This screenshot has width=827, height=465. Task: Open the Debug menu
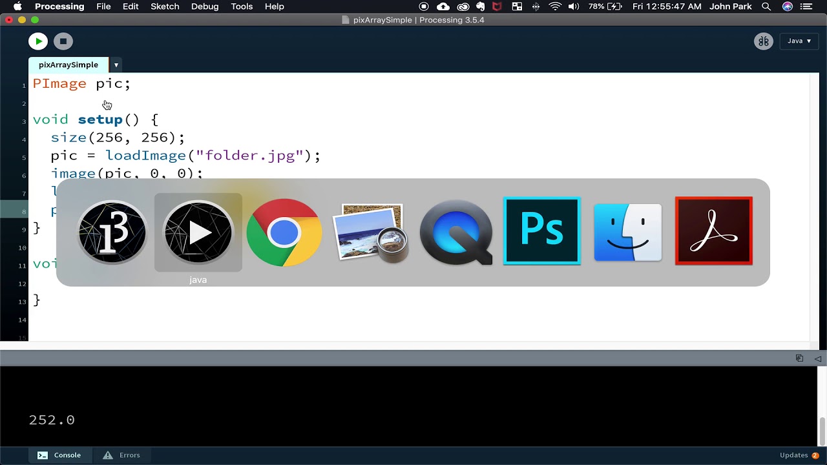(205, 6)
